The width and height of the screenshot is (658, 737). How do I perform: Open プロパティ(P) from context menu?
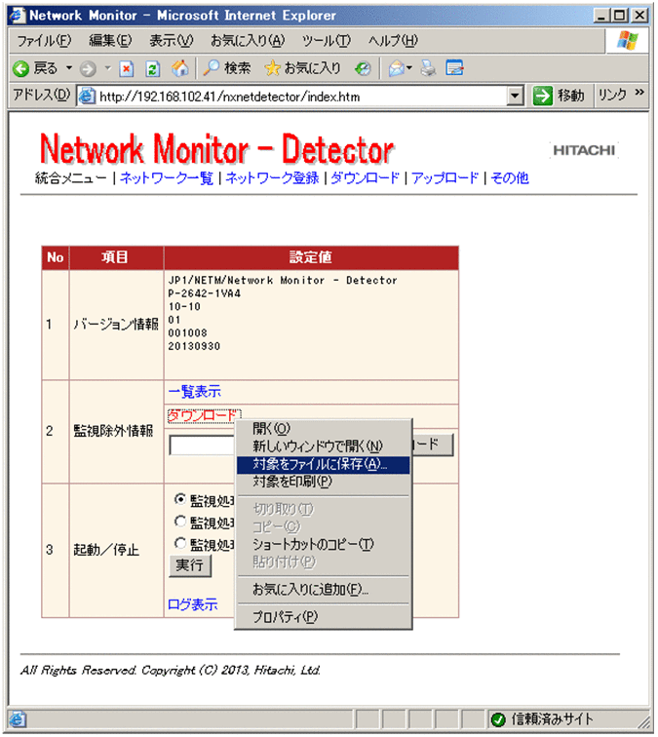coord(323,617)
